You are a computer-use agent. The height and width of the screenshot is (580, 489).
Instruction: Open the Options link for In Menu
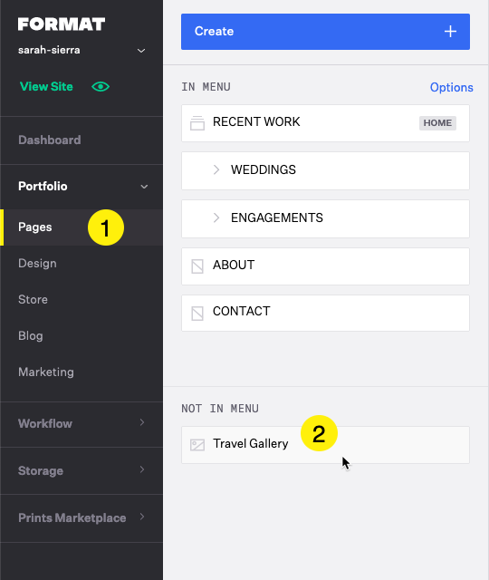tap(451, 88)
